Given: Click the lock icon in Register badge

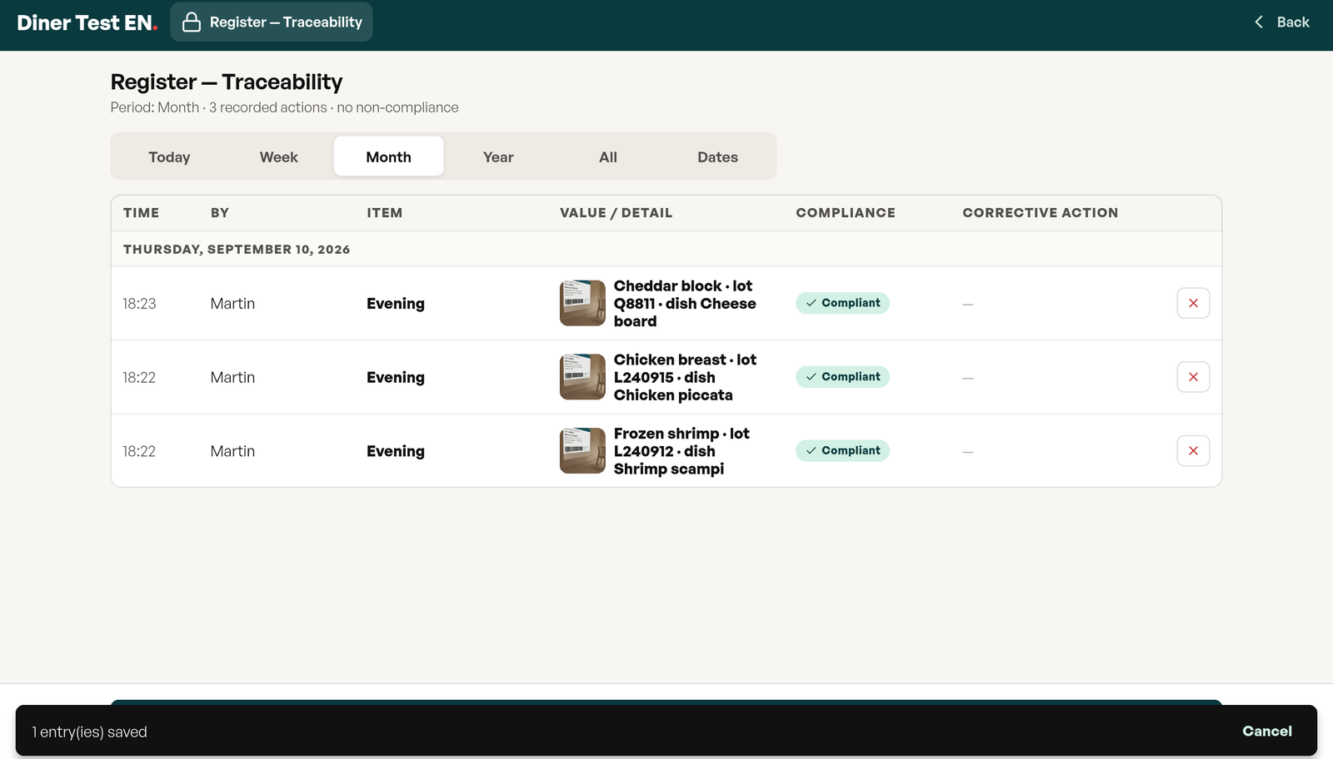Looking at the screenshot, I should coord(192,22).
